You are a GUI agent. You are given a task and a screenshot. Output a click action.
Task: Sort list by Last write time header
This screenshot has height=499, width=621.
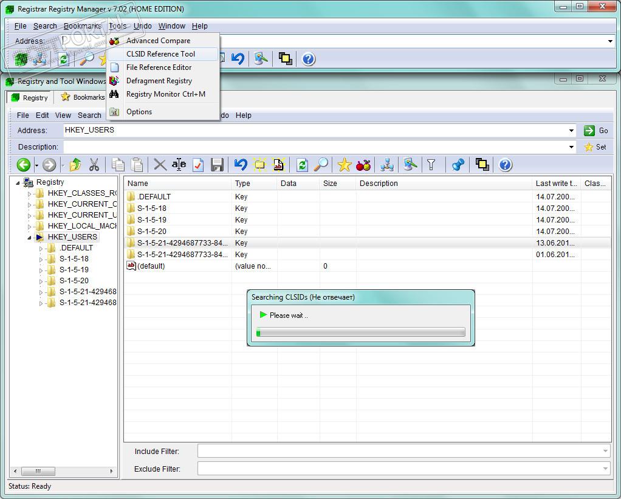coord(556,184)
